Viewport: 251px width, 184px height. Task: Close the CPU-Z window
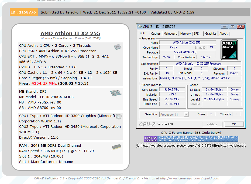(240, 27)
